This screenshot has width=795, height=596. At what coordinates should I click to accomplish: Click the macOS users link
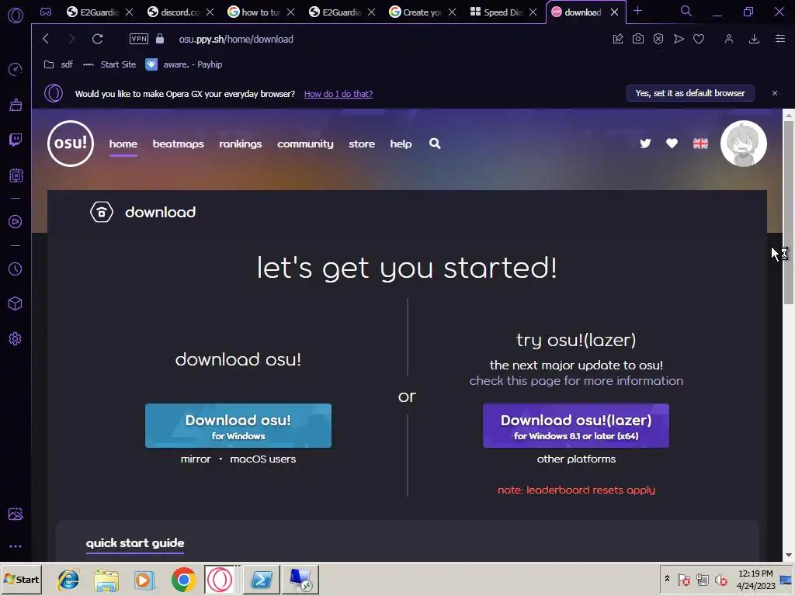262,459
